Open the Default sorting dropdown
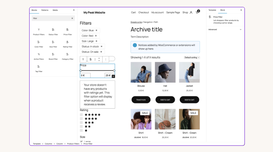The image size is (273, 152). [x=192, y=57]
